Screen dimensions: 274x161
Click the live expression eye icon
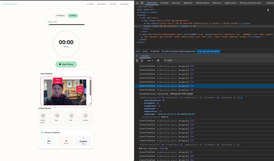click(x=158, y=60)
